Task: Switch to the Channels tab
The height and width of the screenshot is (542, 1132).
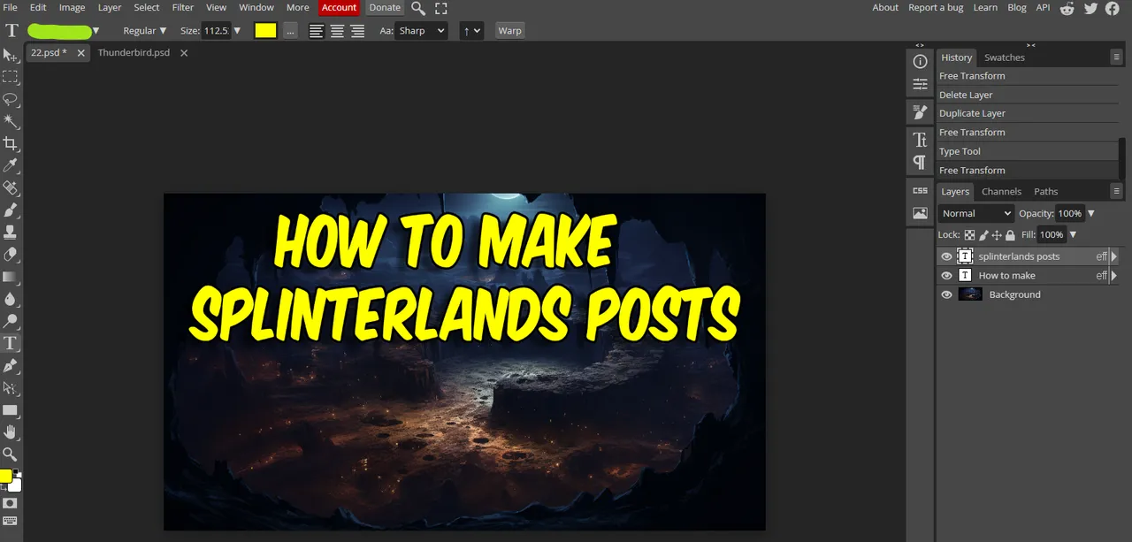Action: pos(1001,192)
